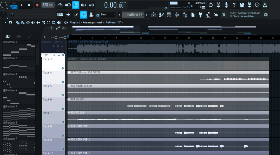Click the multilink to controllers icon
280x155 pixels.
click(x=91, y=15)
